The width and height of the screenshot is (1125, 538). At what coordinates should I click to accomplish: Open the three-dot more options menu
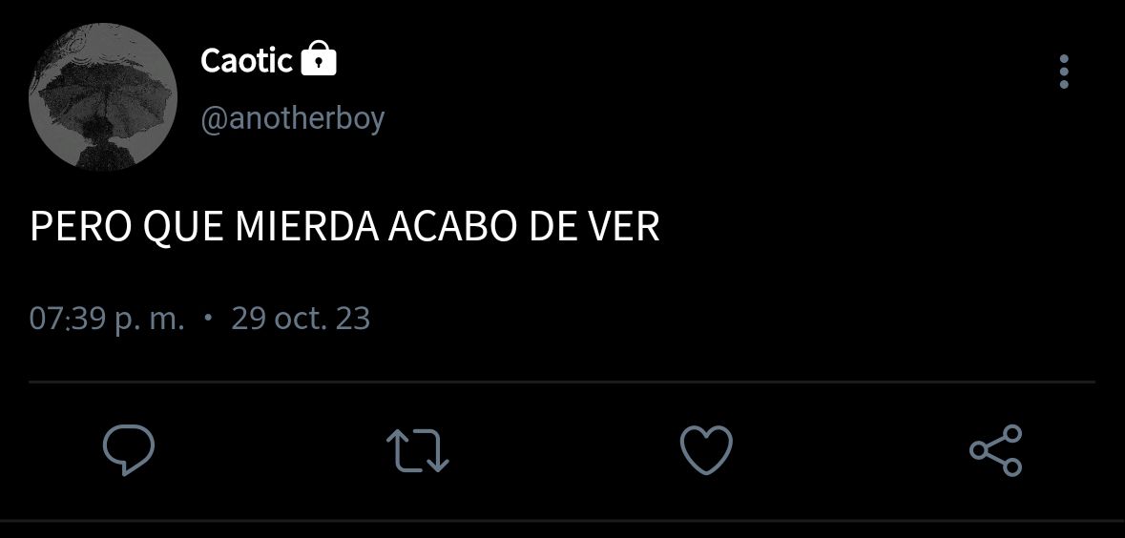(1064, 72)
